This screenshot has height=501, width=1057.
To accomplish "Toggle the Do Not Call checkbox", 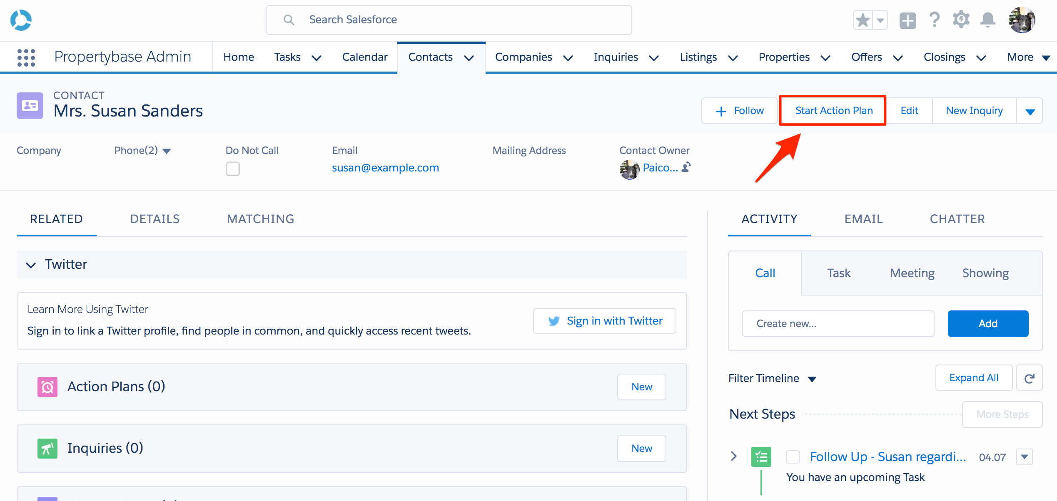I will tap(233, 169).
